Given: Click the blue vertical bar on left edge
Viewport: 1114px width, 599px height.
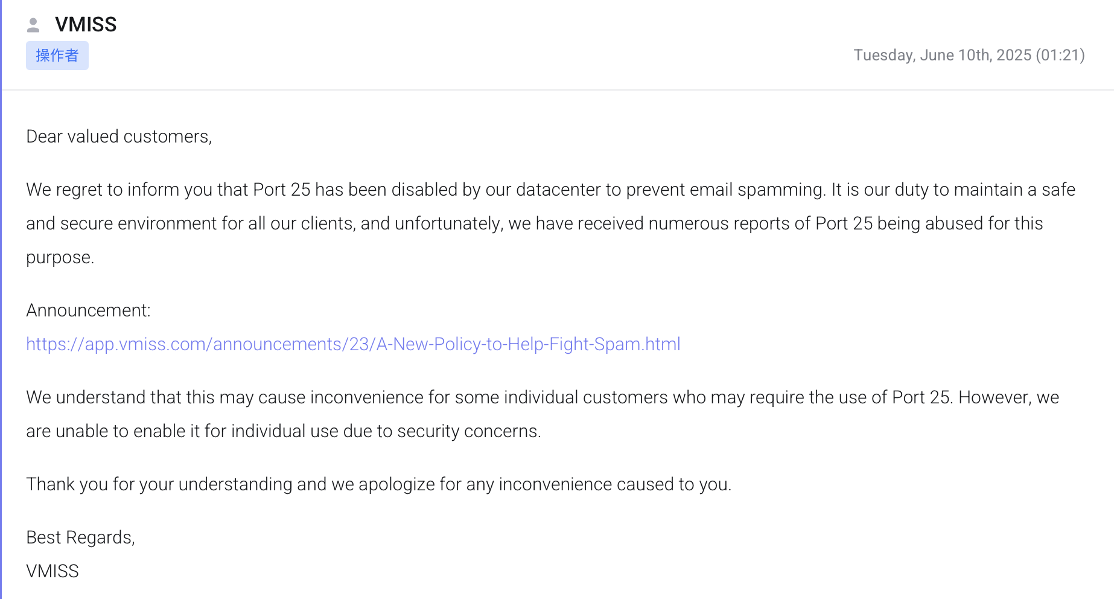Looking at the screenshot, I should 1,302.
